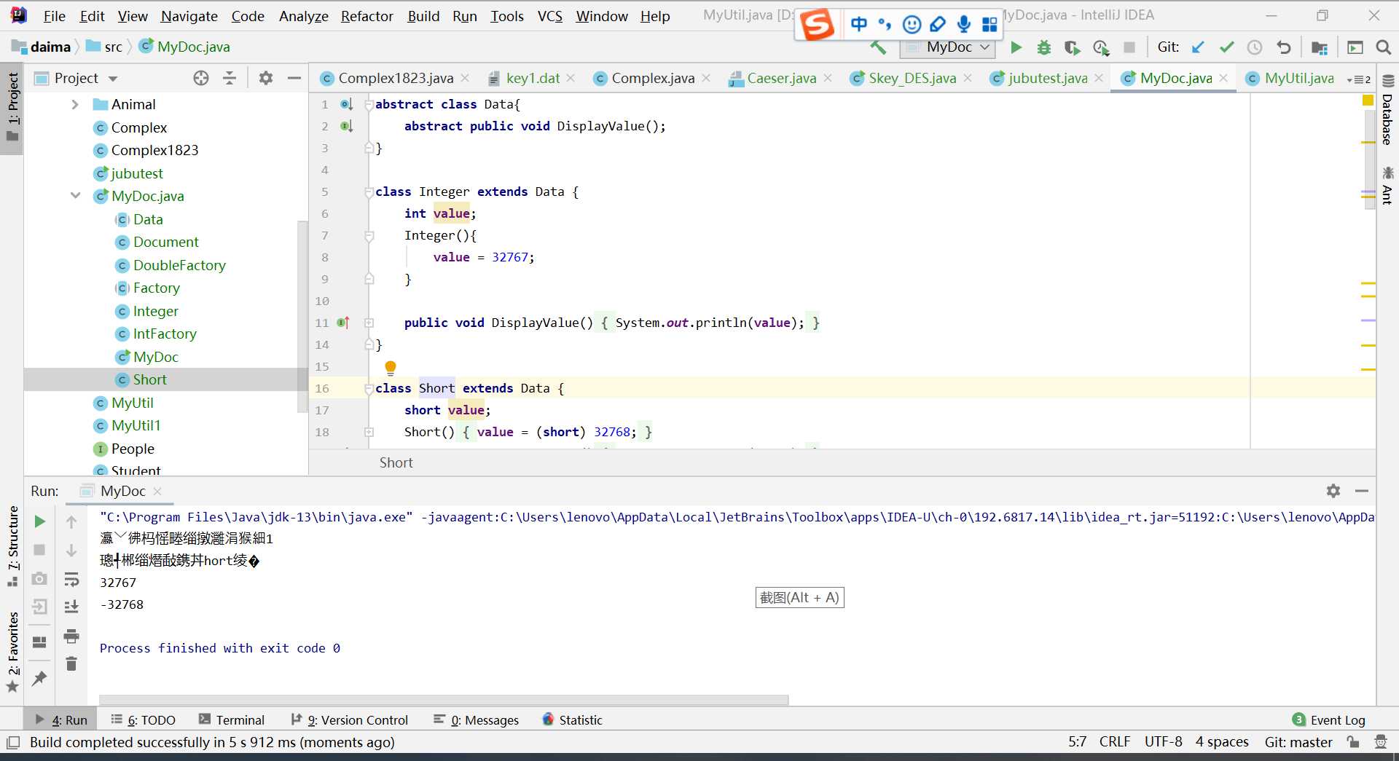This screenshot has height=761, width=1399.
Task: Open the MyDoc run configuration dropdown
Action: tap(949, 47)
